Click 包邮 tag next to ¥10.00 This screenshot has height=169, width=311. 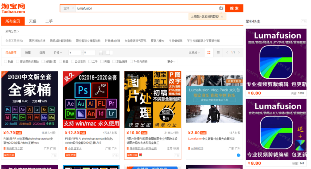[x=144, y=133]
